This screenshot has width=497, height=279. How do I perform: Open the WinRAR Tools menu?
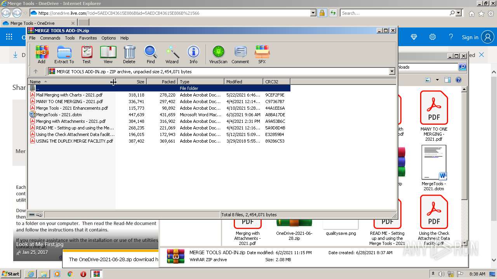pyautogui.click(x=70, y=38)
